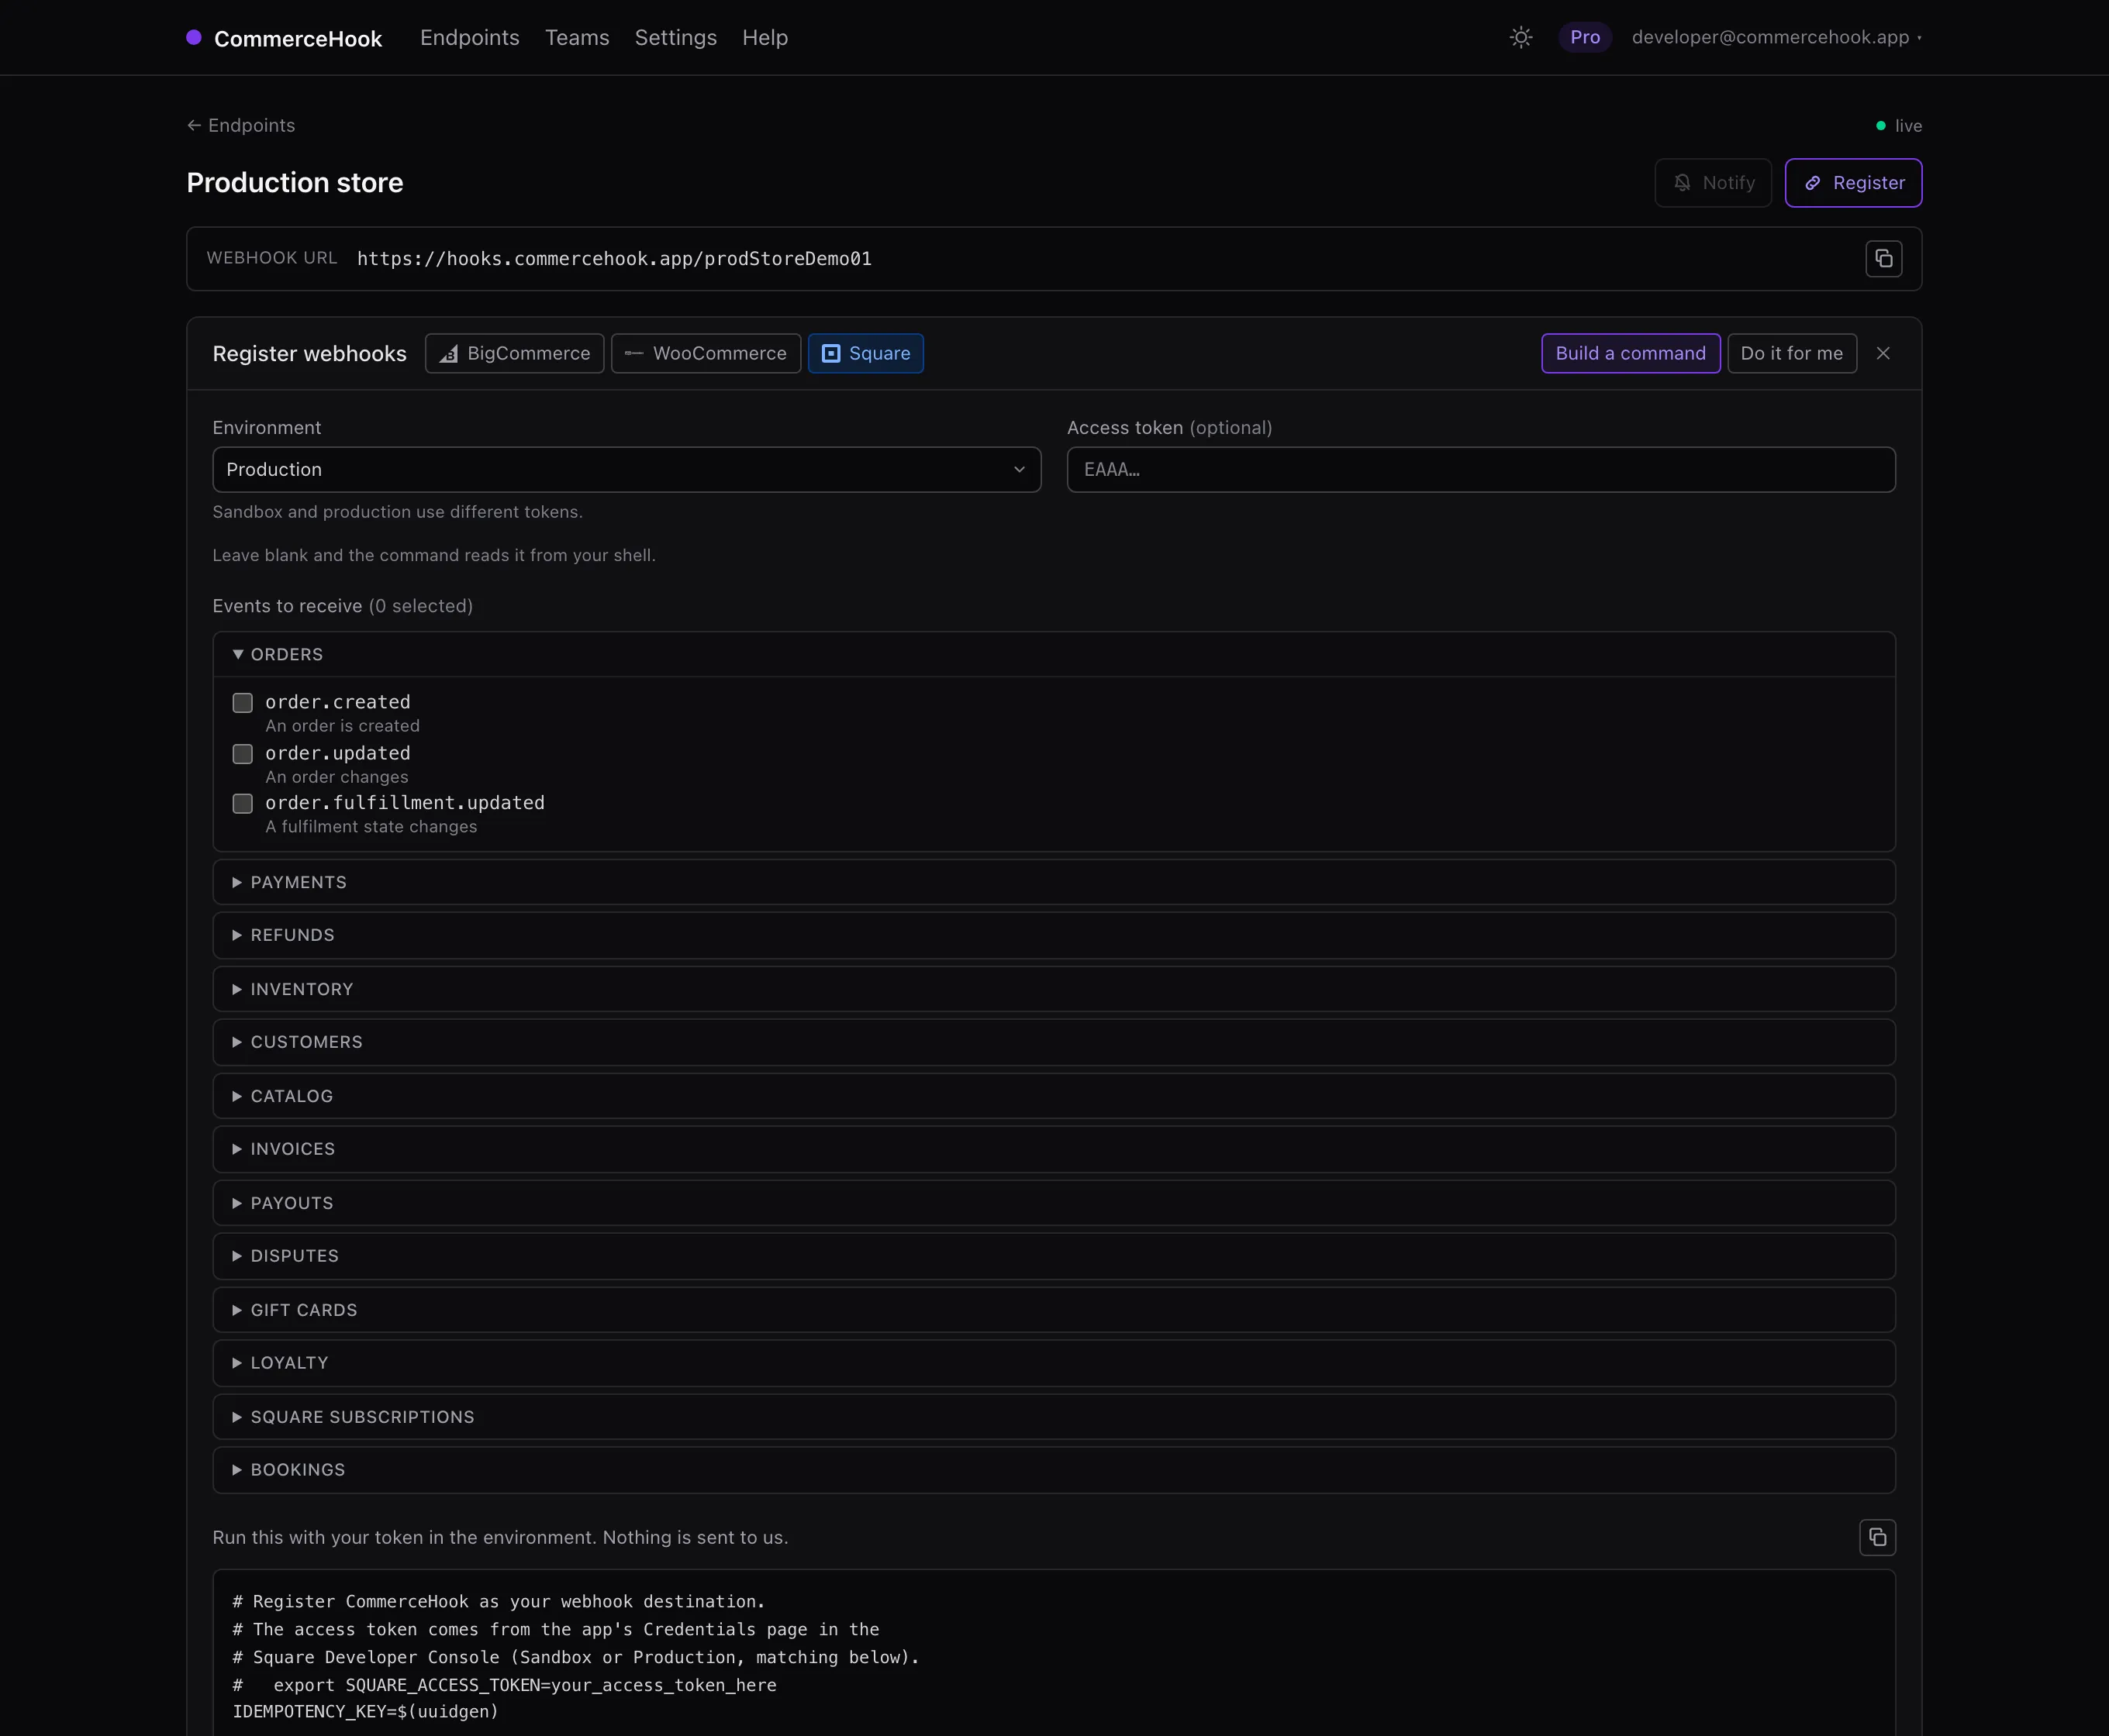
Task: Click the Production store heading
Action: [x=295, y=183]
